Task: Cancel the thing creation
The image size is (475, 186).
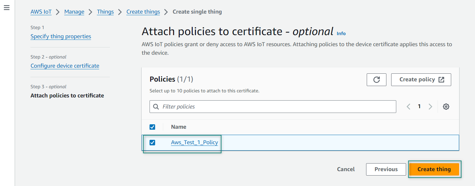Action: 346,169
